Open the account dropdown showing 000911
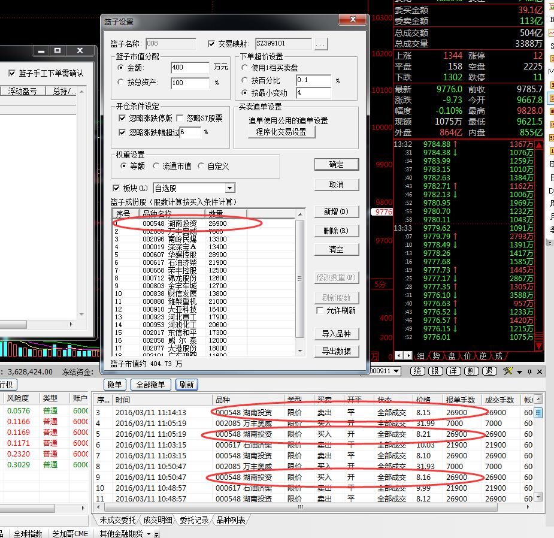The width and height of the screenshot is (554, 538). pos(396,371)
